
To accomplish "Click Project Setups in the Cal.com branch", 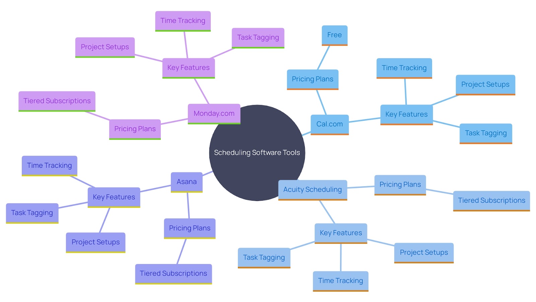I will (x=485, y=85).
